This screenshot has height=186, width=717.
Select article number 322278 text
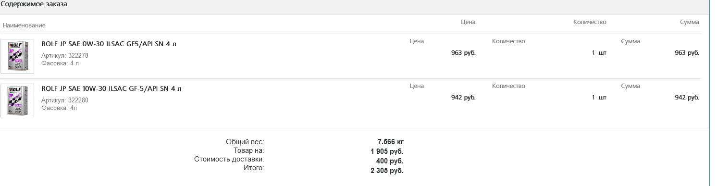pos(78,56)
